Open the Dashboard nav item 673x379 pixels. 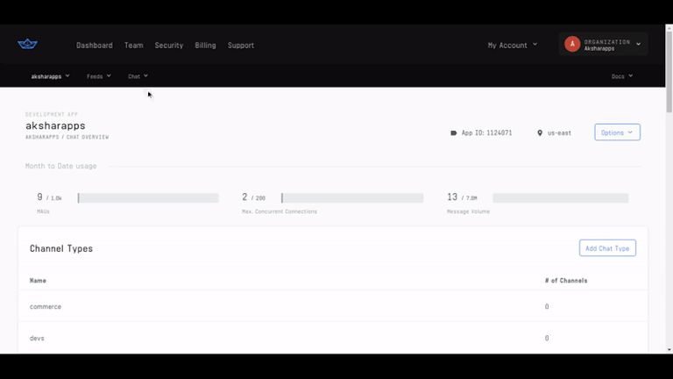point(95,45)
